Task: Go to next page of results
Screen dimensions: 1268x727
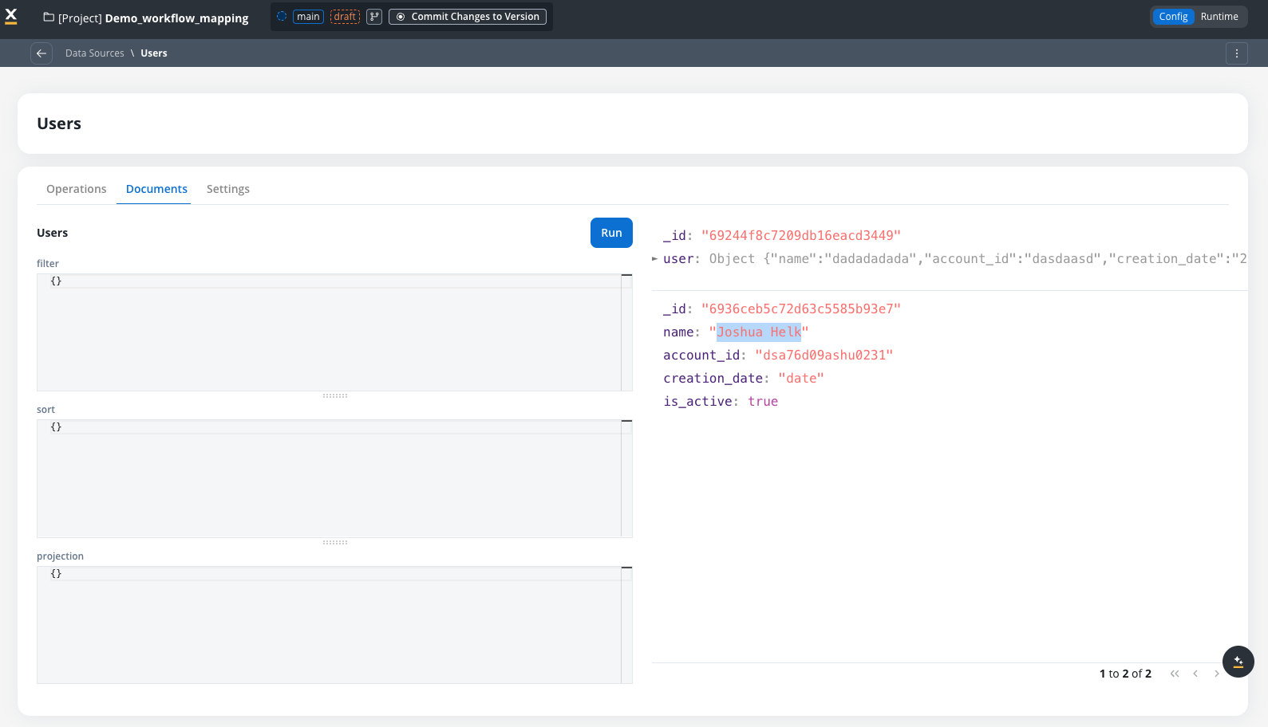Action: point(1216,674)
